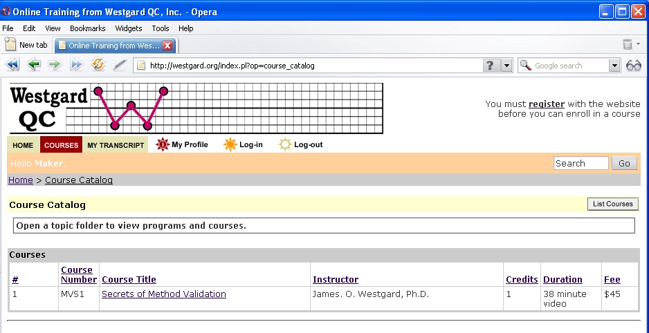Click the magnifier icon in Google search box

(526, 65)
